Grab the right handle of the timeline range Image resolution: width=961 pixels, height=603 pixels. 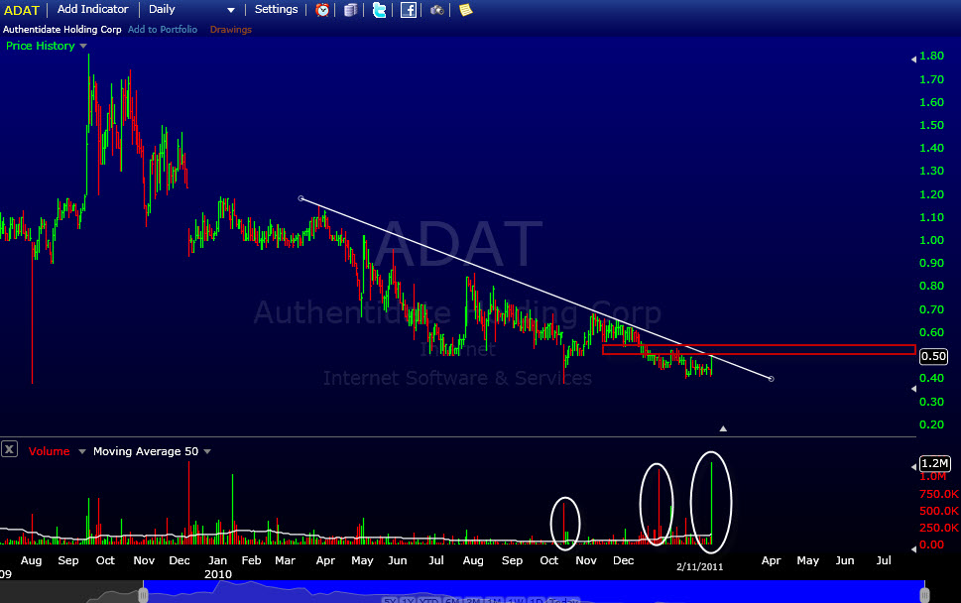(925, 594)
